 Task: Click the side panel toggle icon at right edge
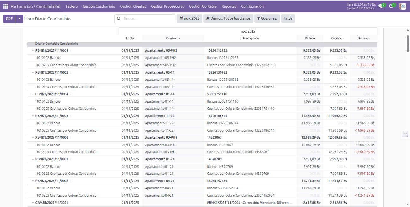click(405, 134)
